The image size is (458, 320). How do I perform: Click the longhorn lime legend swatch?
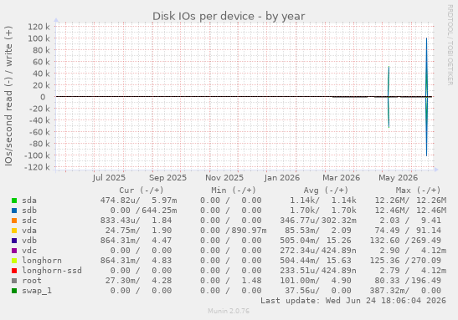click(x=14, y=261)
